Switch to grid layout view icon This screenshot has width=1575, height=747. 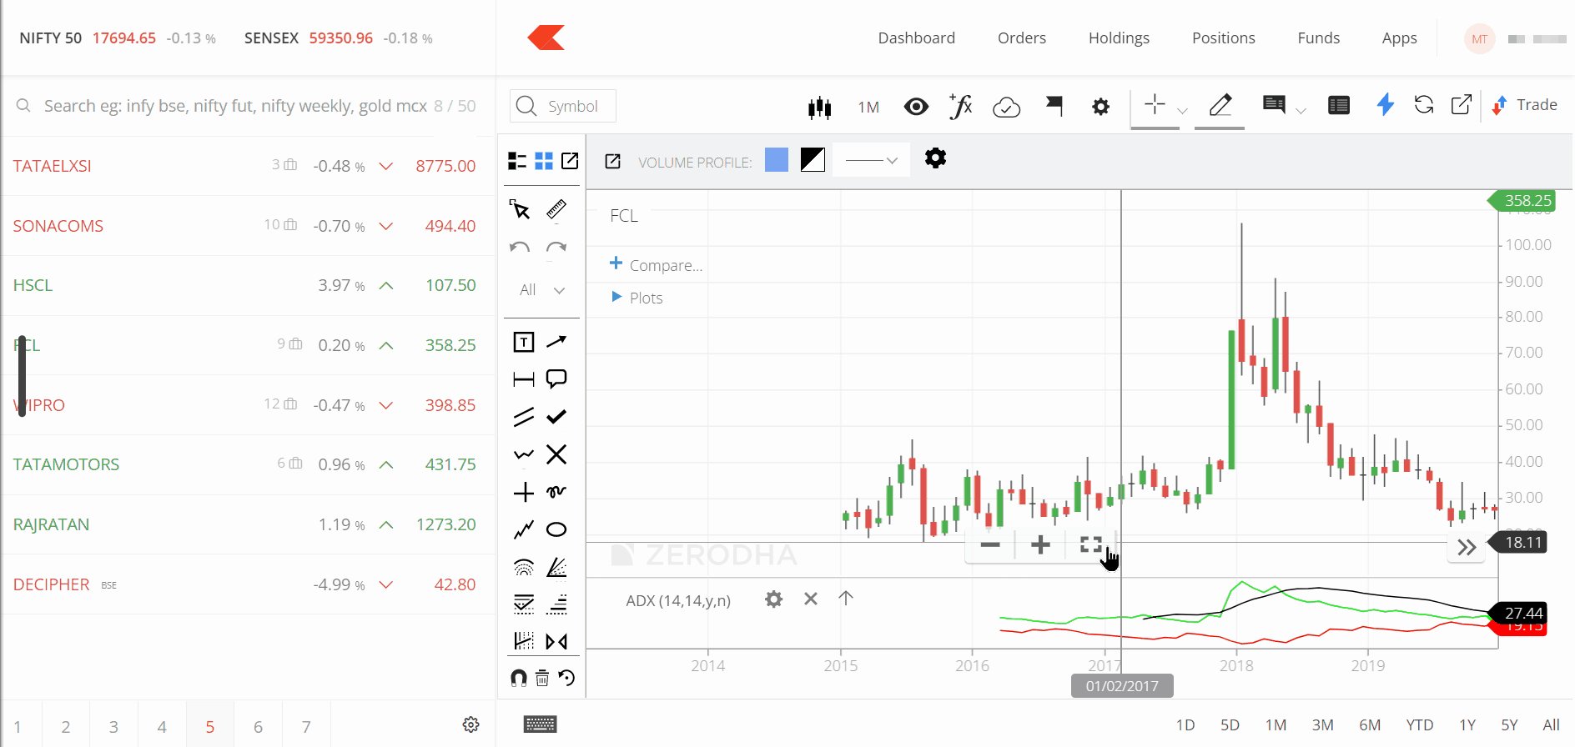click(x=544, y=161)
